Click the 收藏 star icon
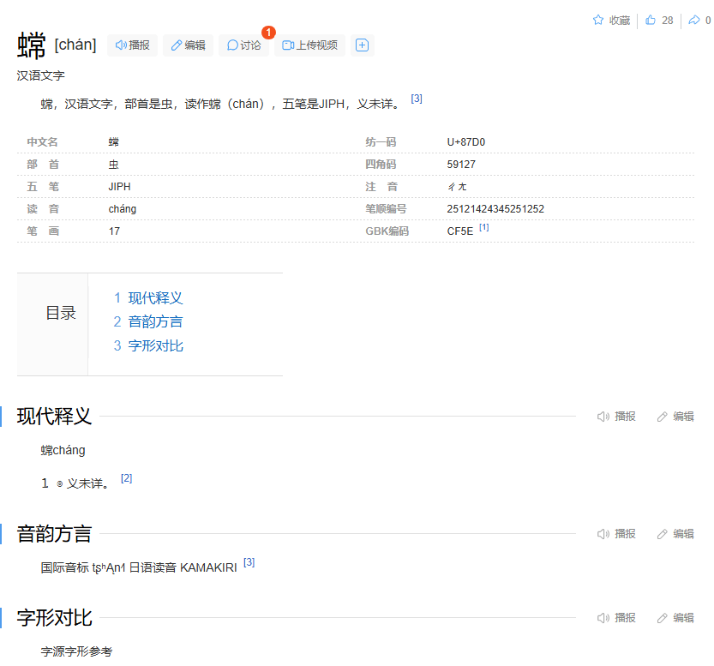This screenshot has width=714, height=666. click(598, 20)
